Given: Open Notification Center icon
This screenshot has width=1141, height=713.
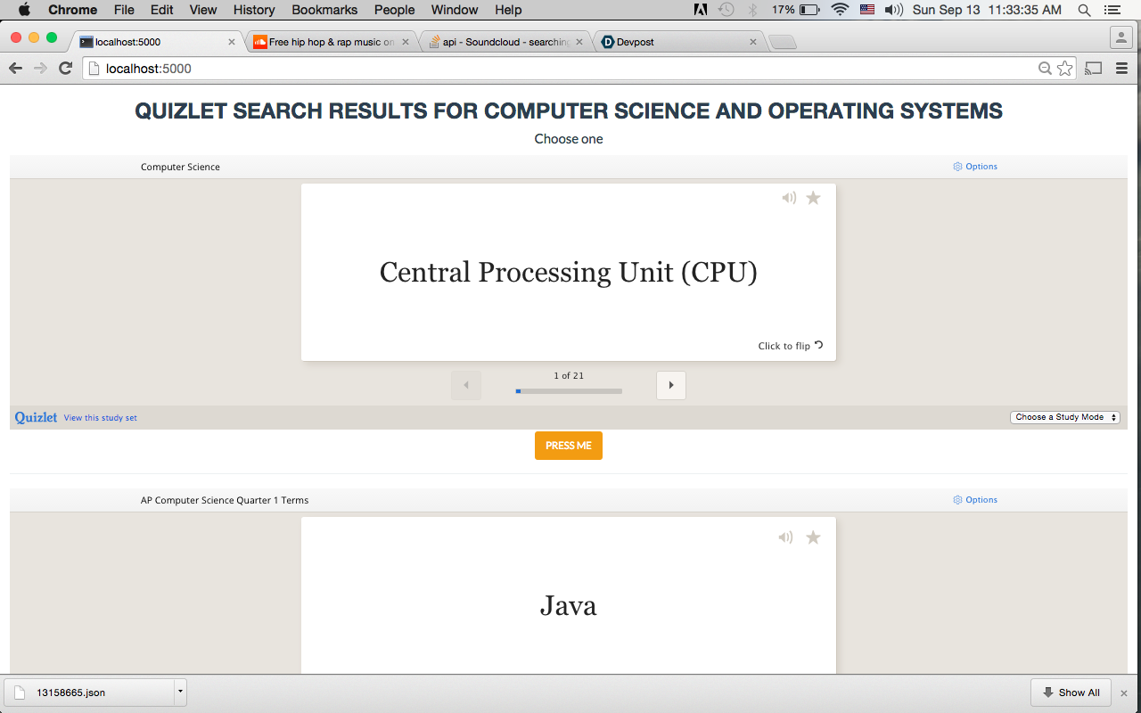Looking at the screenshot, I should [x=1111, y=10].
